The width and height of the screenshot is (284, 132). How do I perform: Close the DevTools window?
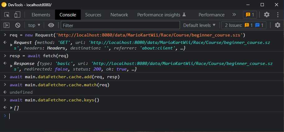[277, 5]
